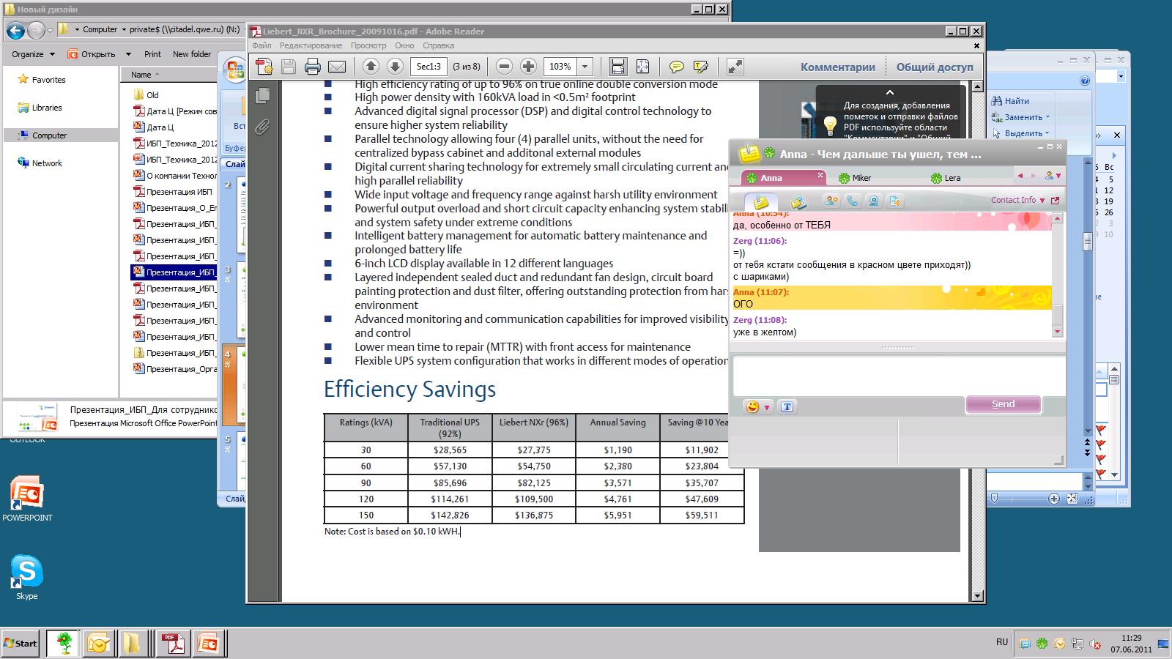Zoom in with the plus button
Viewport: 1172px width, 659px height.
pyautogui.click(x=528, y=67)
